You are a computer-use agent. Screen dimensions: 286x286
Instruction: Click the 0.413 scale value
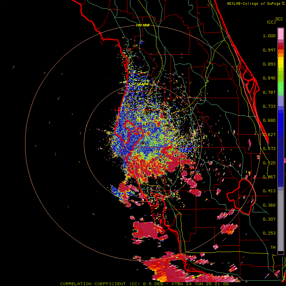269,191
